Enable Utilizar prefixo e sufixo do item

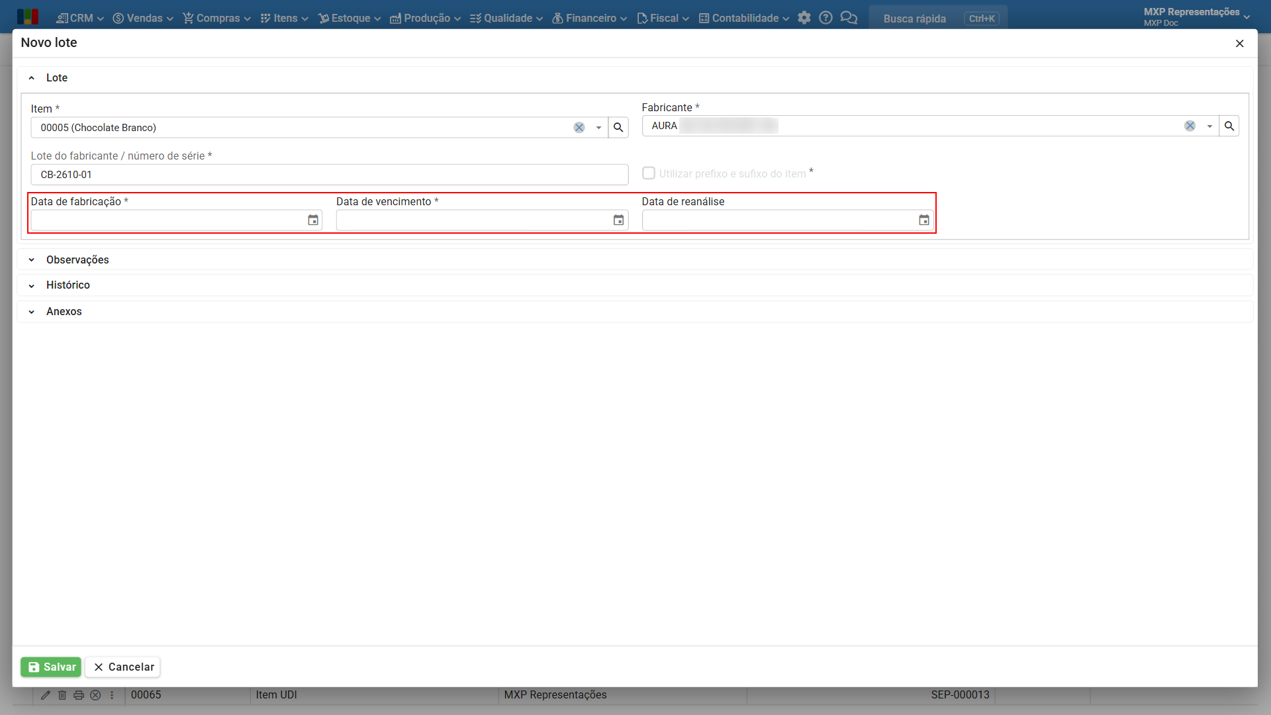[x=649, y=173]
